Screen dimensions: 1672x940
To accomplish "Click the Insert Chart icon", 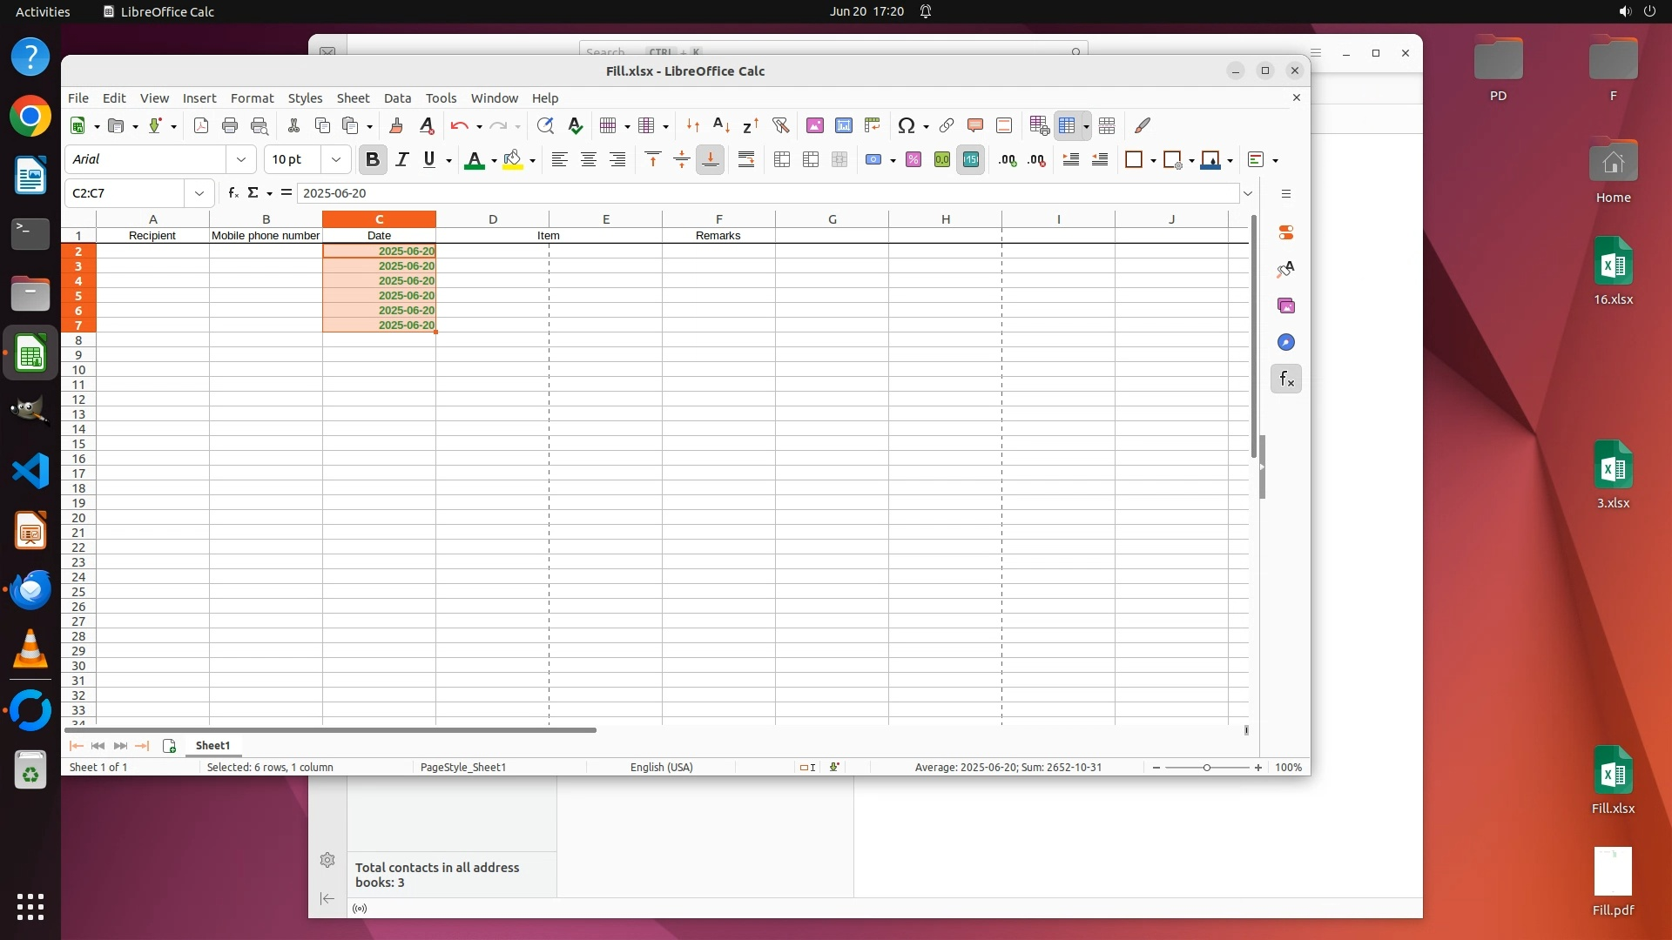I will 843,126.
